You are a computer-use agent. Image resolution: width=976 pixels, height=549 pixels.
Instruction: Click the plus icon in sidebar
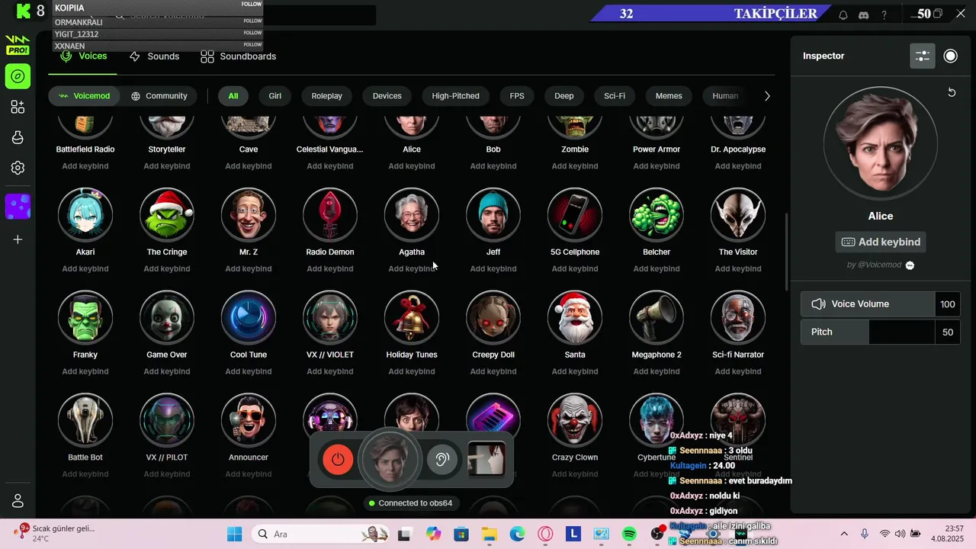pos(18,239)
